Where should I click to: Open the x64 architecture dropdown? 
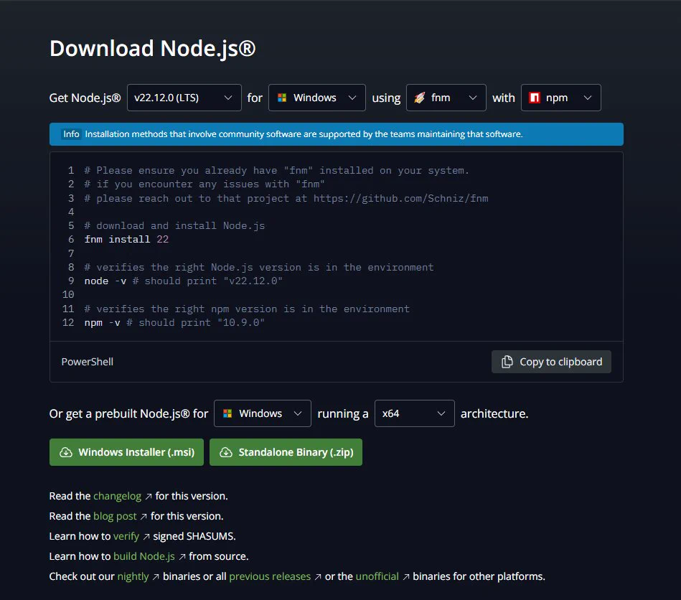tap(414, 413)
